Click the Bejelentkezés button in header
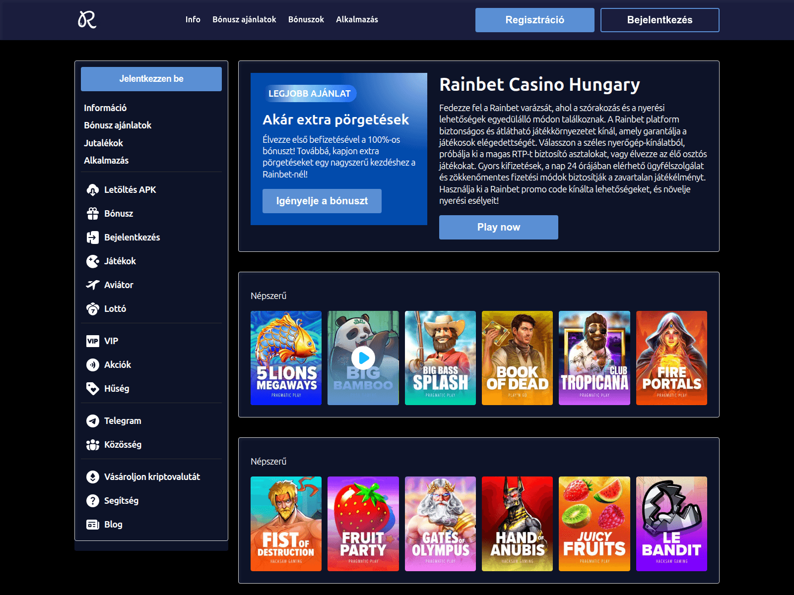This screenshot has height=595, width=794. [660, 20]
